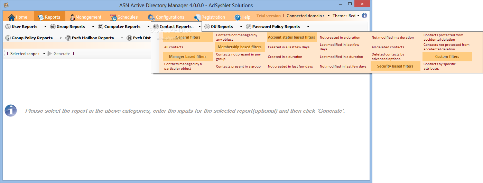
Task: Expand the User Reports dropdown arrow
Action: tap(45, 27)
